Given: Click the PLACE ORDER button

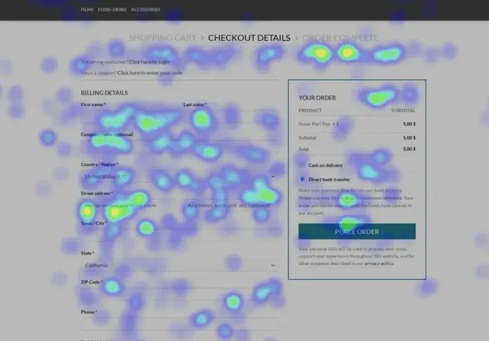Looking at the screenshot, I should point(357,232).
